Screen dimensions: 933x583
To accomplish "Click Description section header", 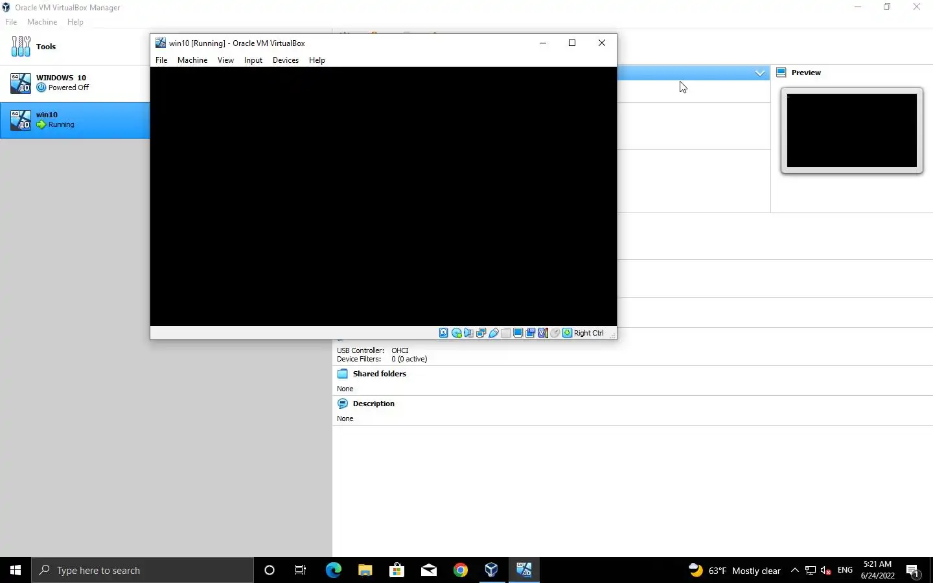I will coord(373,404).
